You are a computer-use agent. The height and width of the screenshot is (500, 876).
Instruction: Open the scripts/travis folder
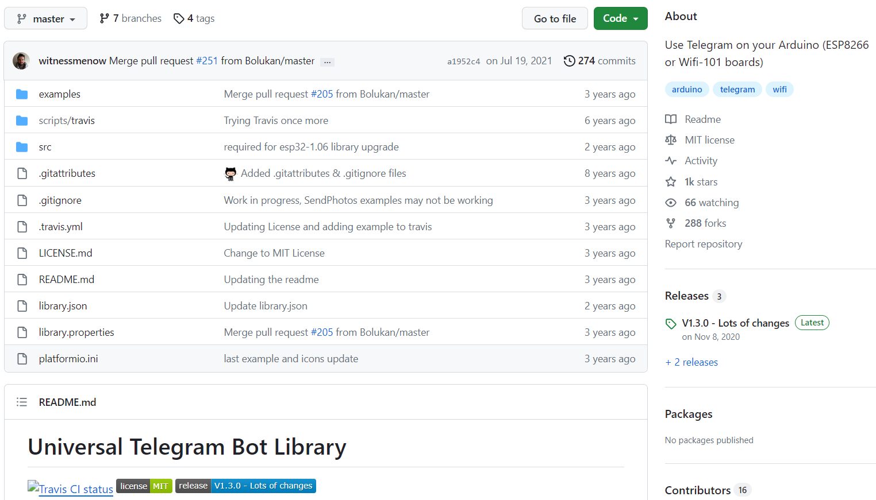tap(67, 121)
